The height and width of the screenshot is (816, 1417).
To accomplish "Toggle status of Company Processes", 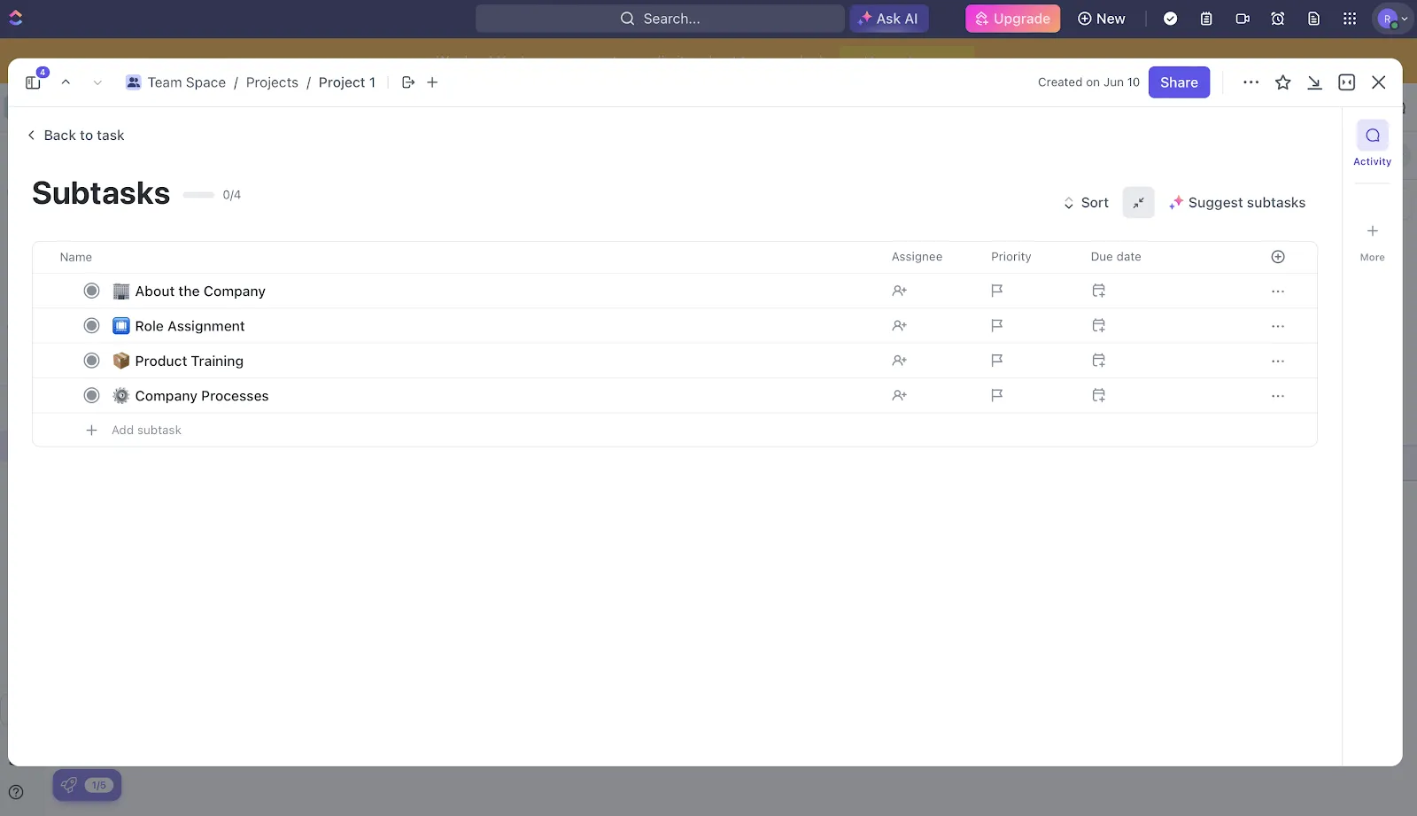I will tap(91, 396).
